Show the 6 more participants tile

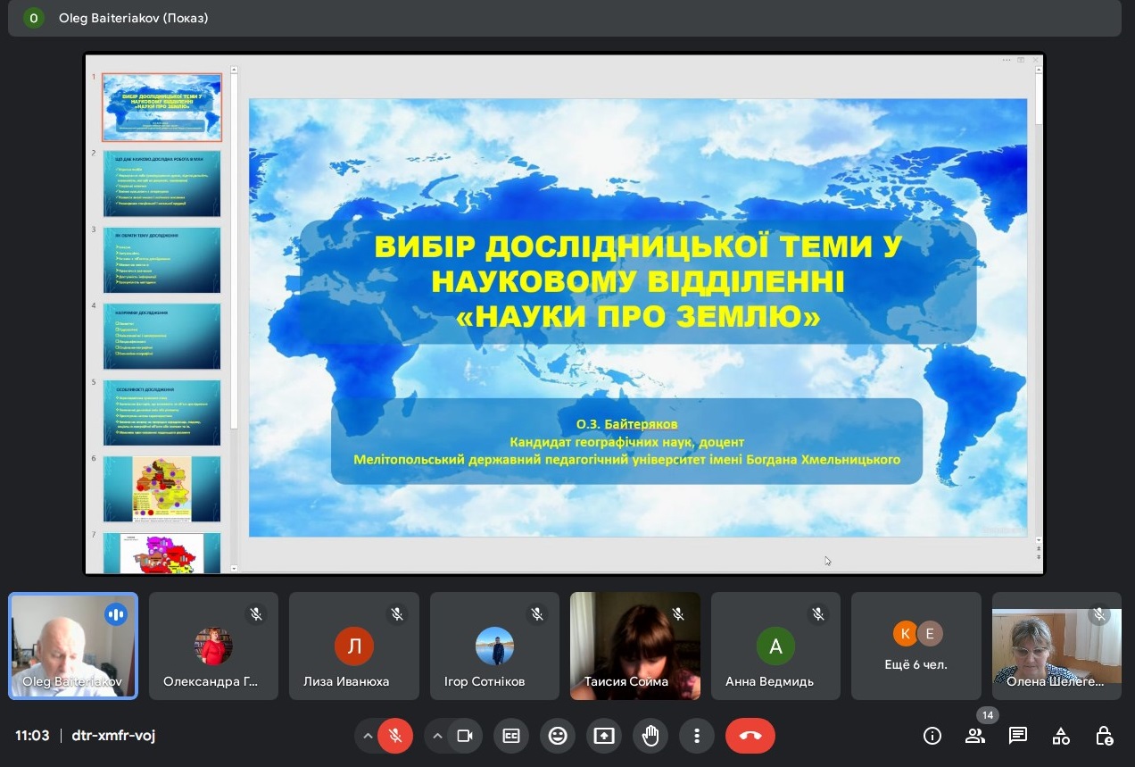click(x=916, y=646)
